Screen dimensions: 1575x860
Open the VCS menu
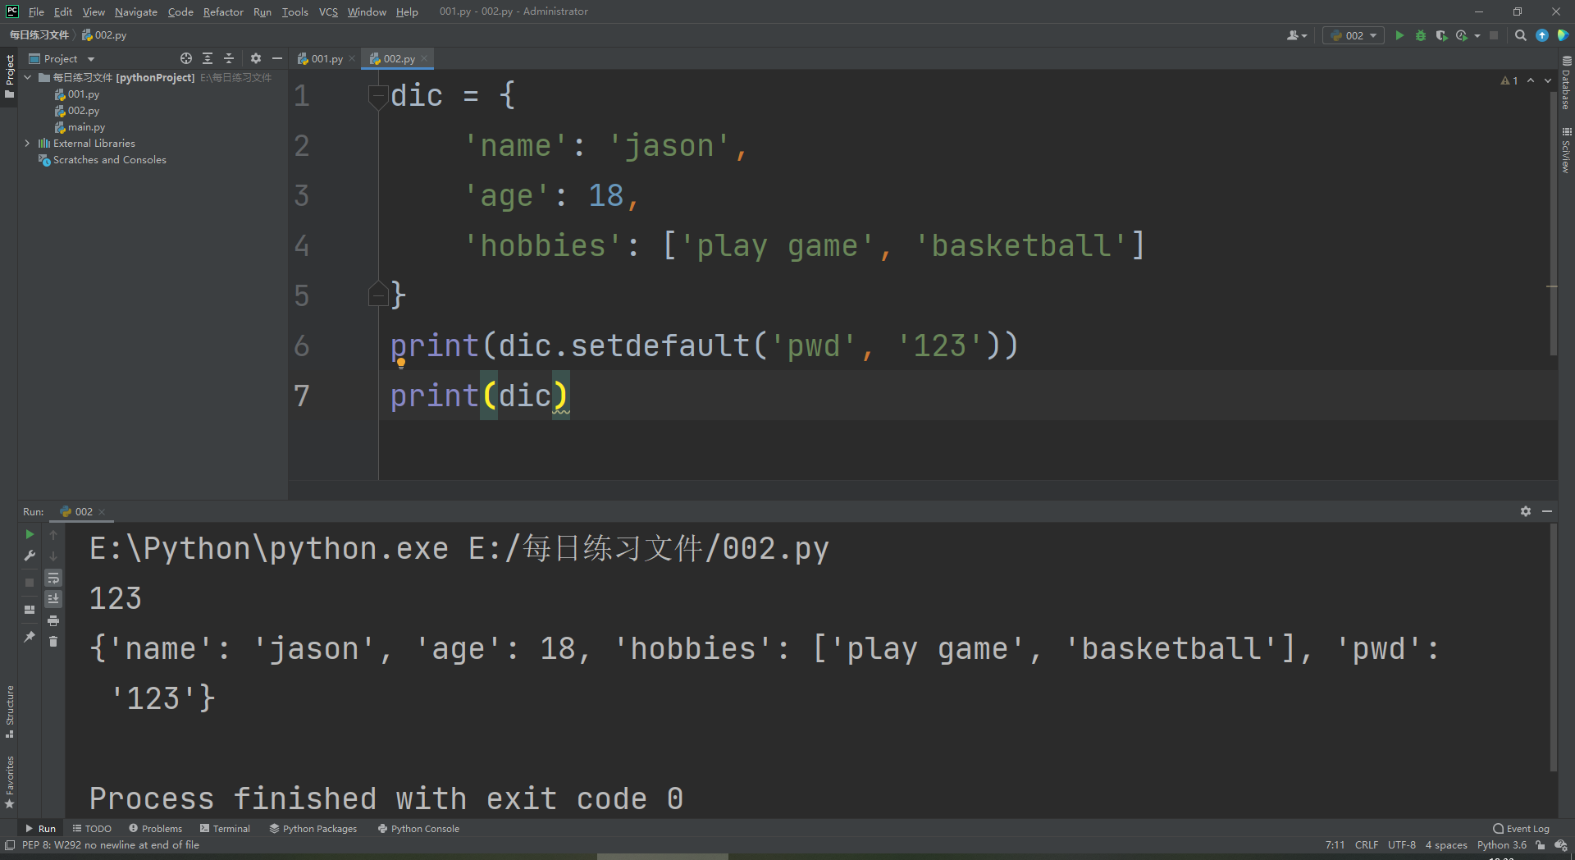pos(328,11)
